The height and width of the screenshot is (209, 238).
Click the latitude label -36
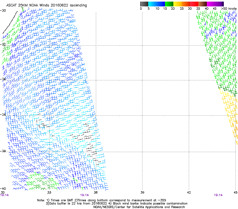click(x=3, y=114)
